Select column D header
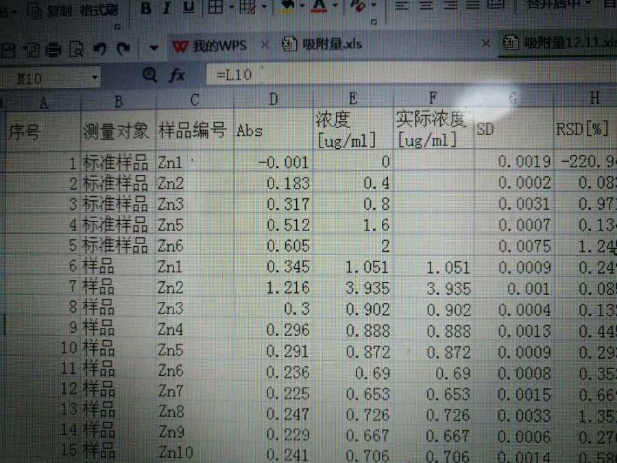Image resolution: width=617 pixels, height=463 pixels. (274, 99)
